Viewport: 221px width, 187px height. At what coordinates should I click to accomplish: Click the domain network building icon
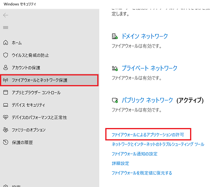(115, 36)
